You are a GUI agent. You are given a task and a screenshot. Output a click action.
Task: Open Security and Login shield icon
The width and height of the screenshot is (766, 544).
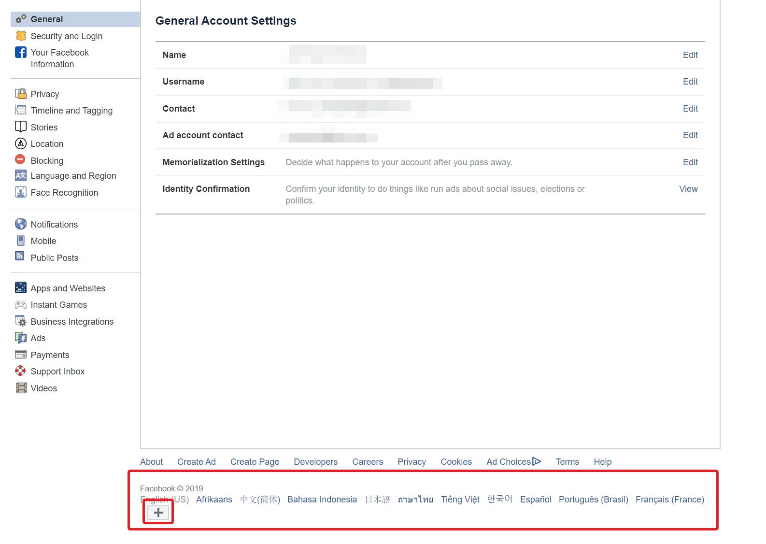coord(21,36)
